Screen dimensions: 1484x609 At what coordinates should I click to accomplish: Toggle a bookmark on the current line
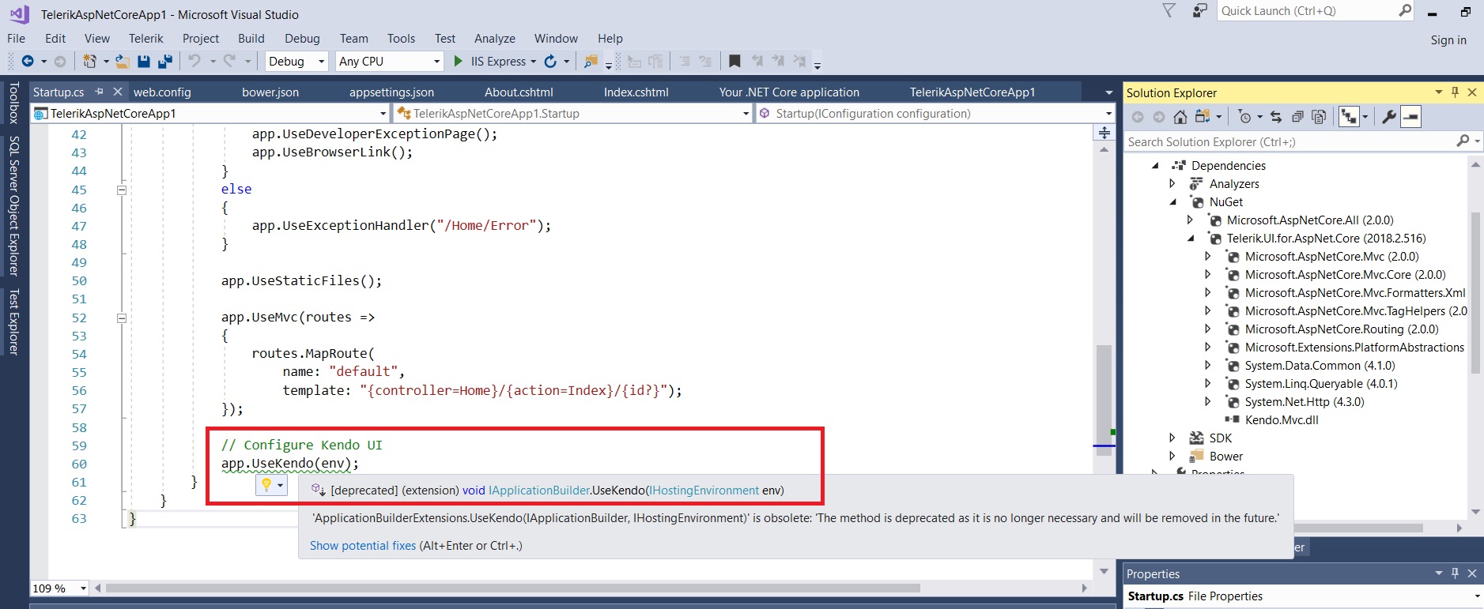pos(734,61)
